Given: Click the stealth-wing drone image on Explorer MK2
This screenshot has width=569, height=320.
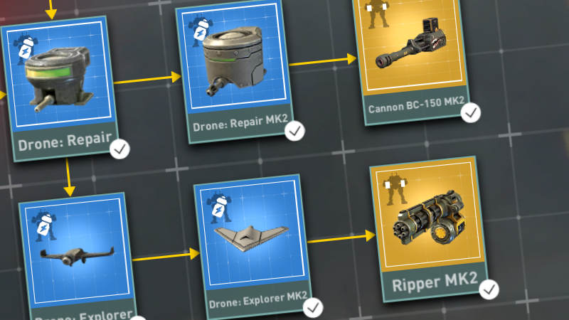Looking at the screenshot, I should tap(252, 238).
